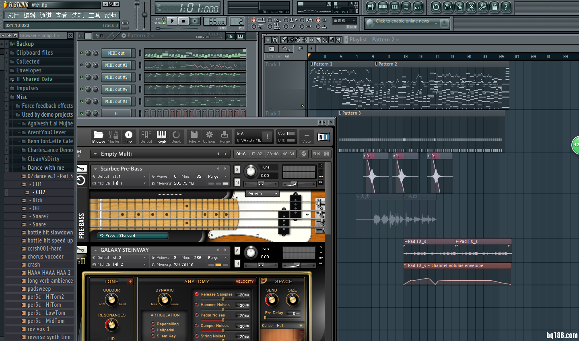Image resolution: width=579 pixels, height=341 pixels.
Task: Toggle Solo on Galaxy Steinway
Action: click(237, 251)
